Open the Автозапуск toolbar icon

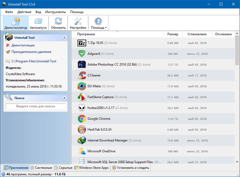pos(39,21)
